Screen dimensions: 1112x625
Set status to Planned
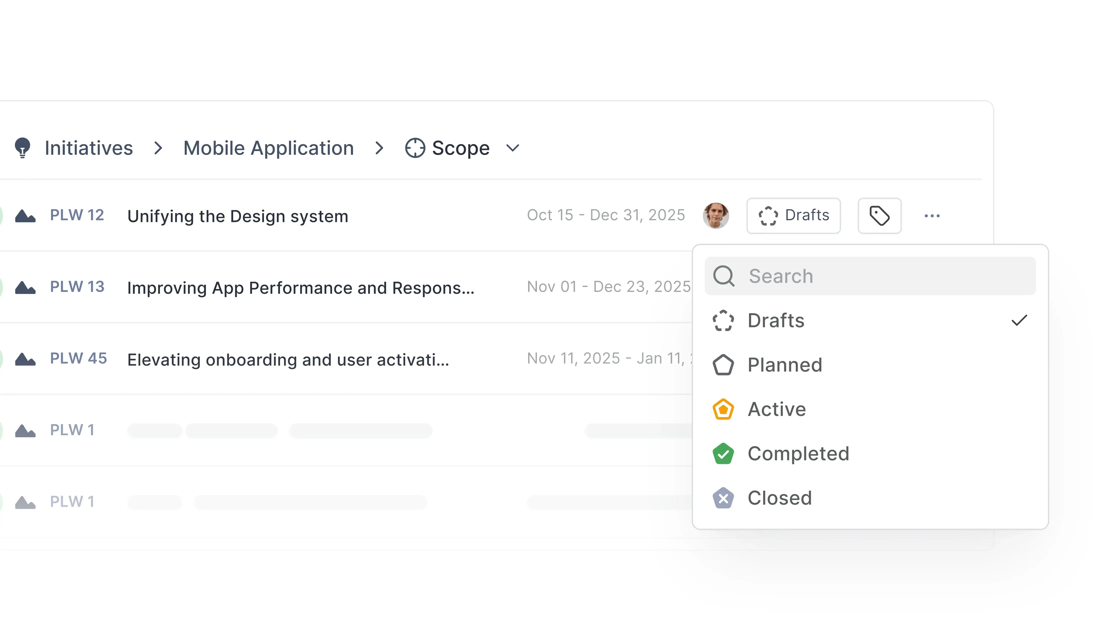click(785, 365)
